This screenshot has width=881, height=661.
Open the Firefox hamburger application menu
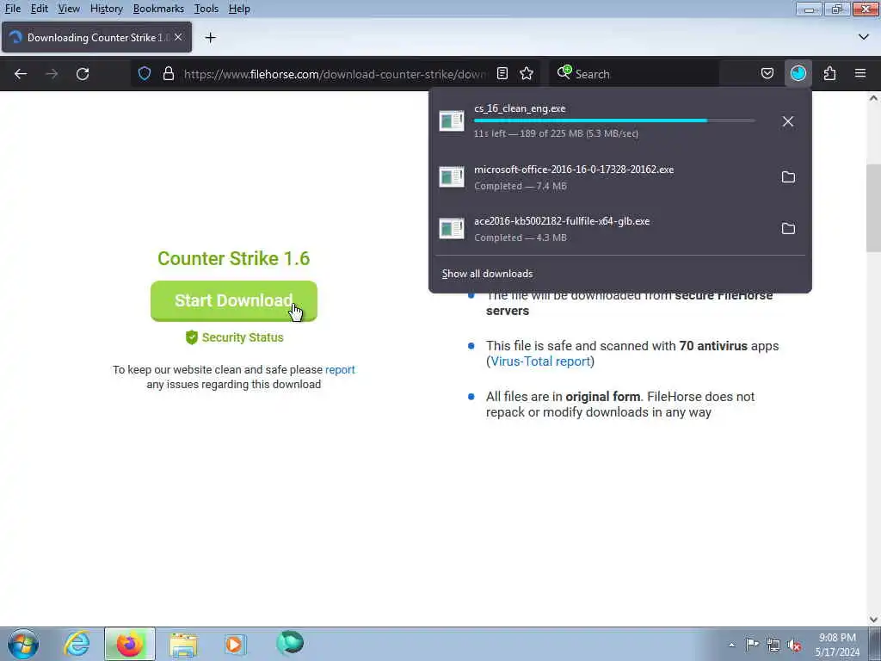(x=860, y=74)
